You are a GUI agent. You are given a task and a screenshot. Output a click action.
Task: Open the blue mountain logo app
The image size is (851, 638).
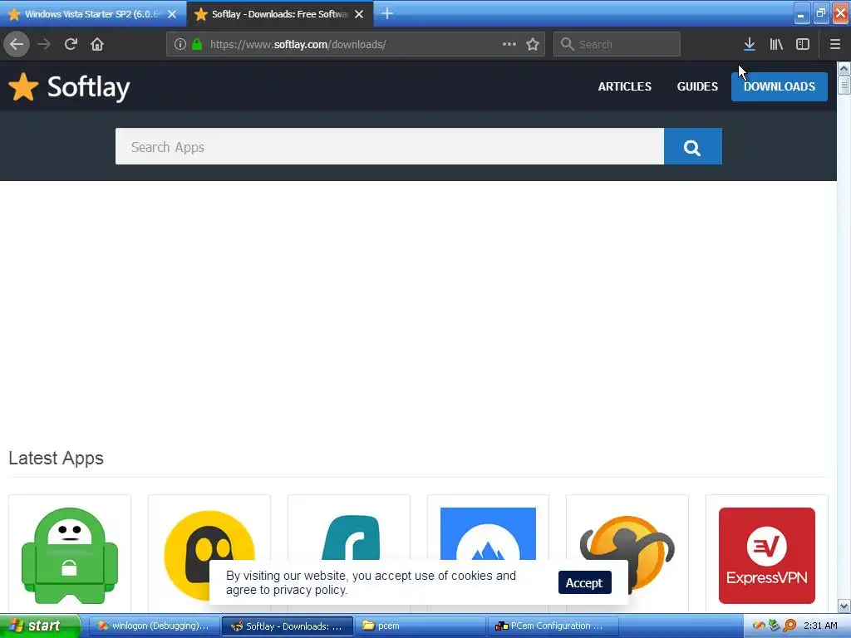tap(488, 533)
